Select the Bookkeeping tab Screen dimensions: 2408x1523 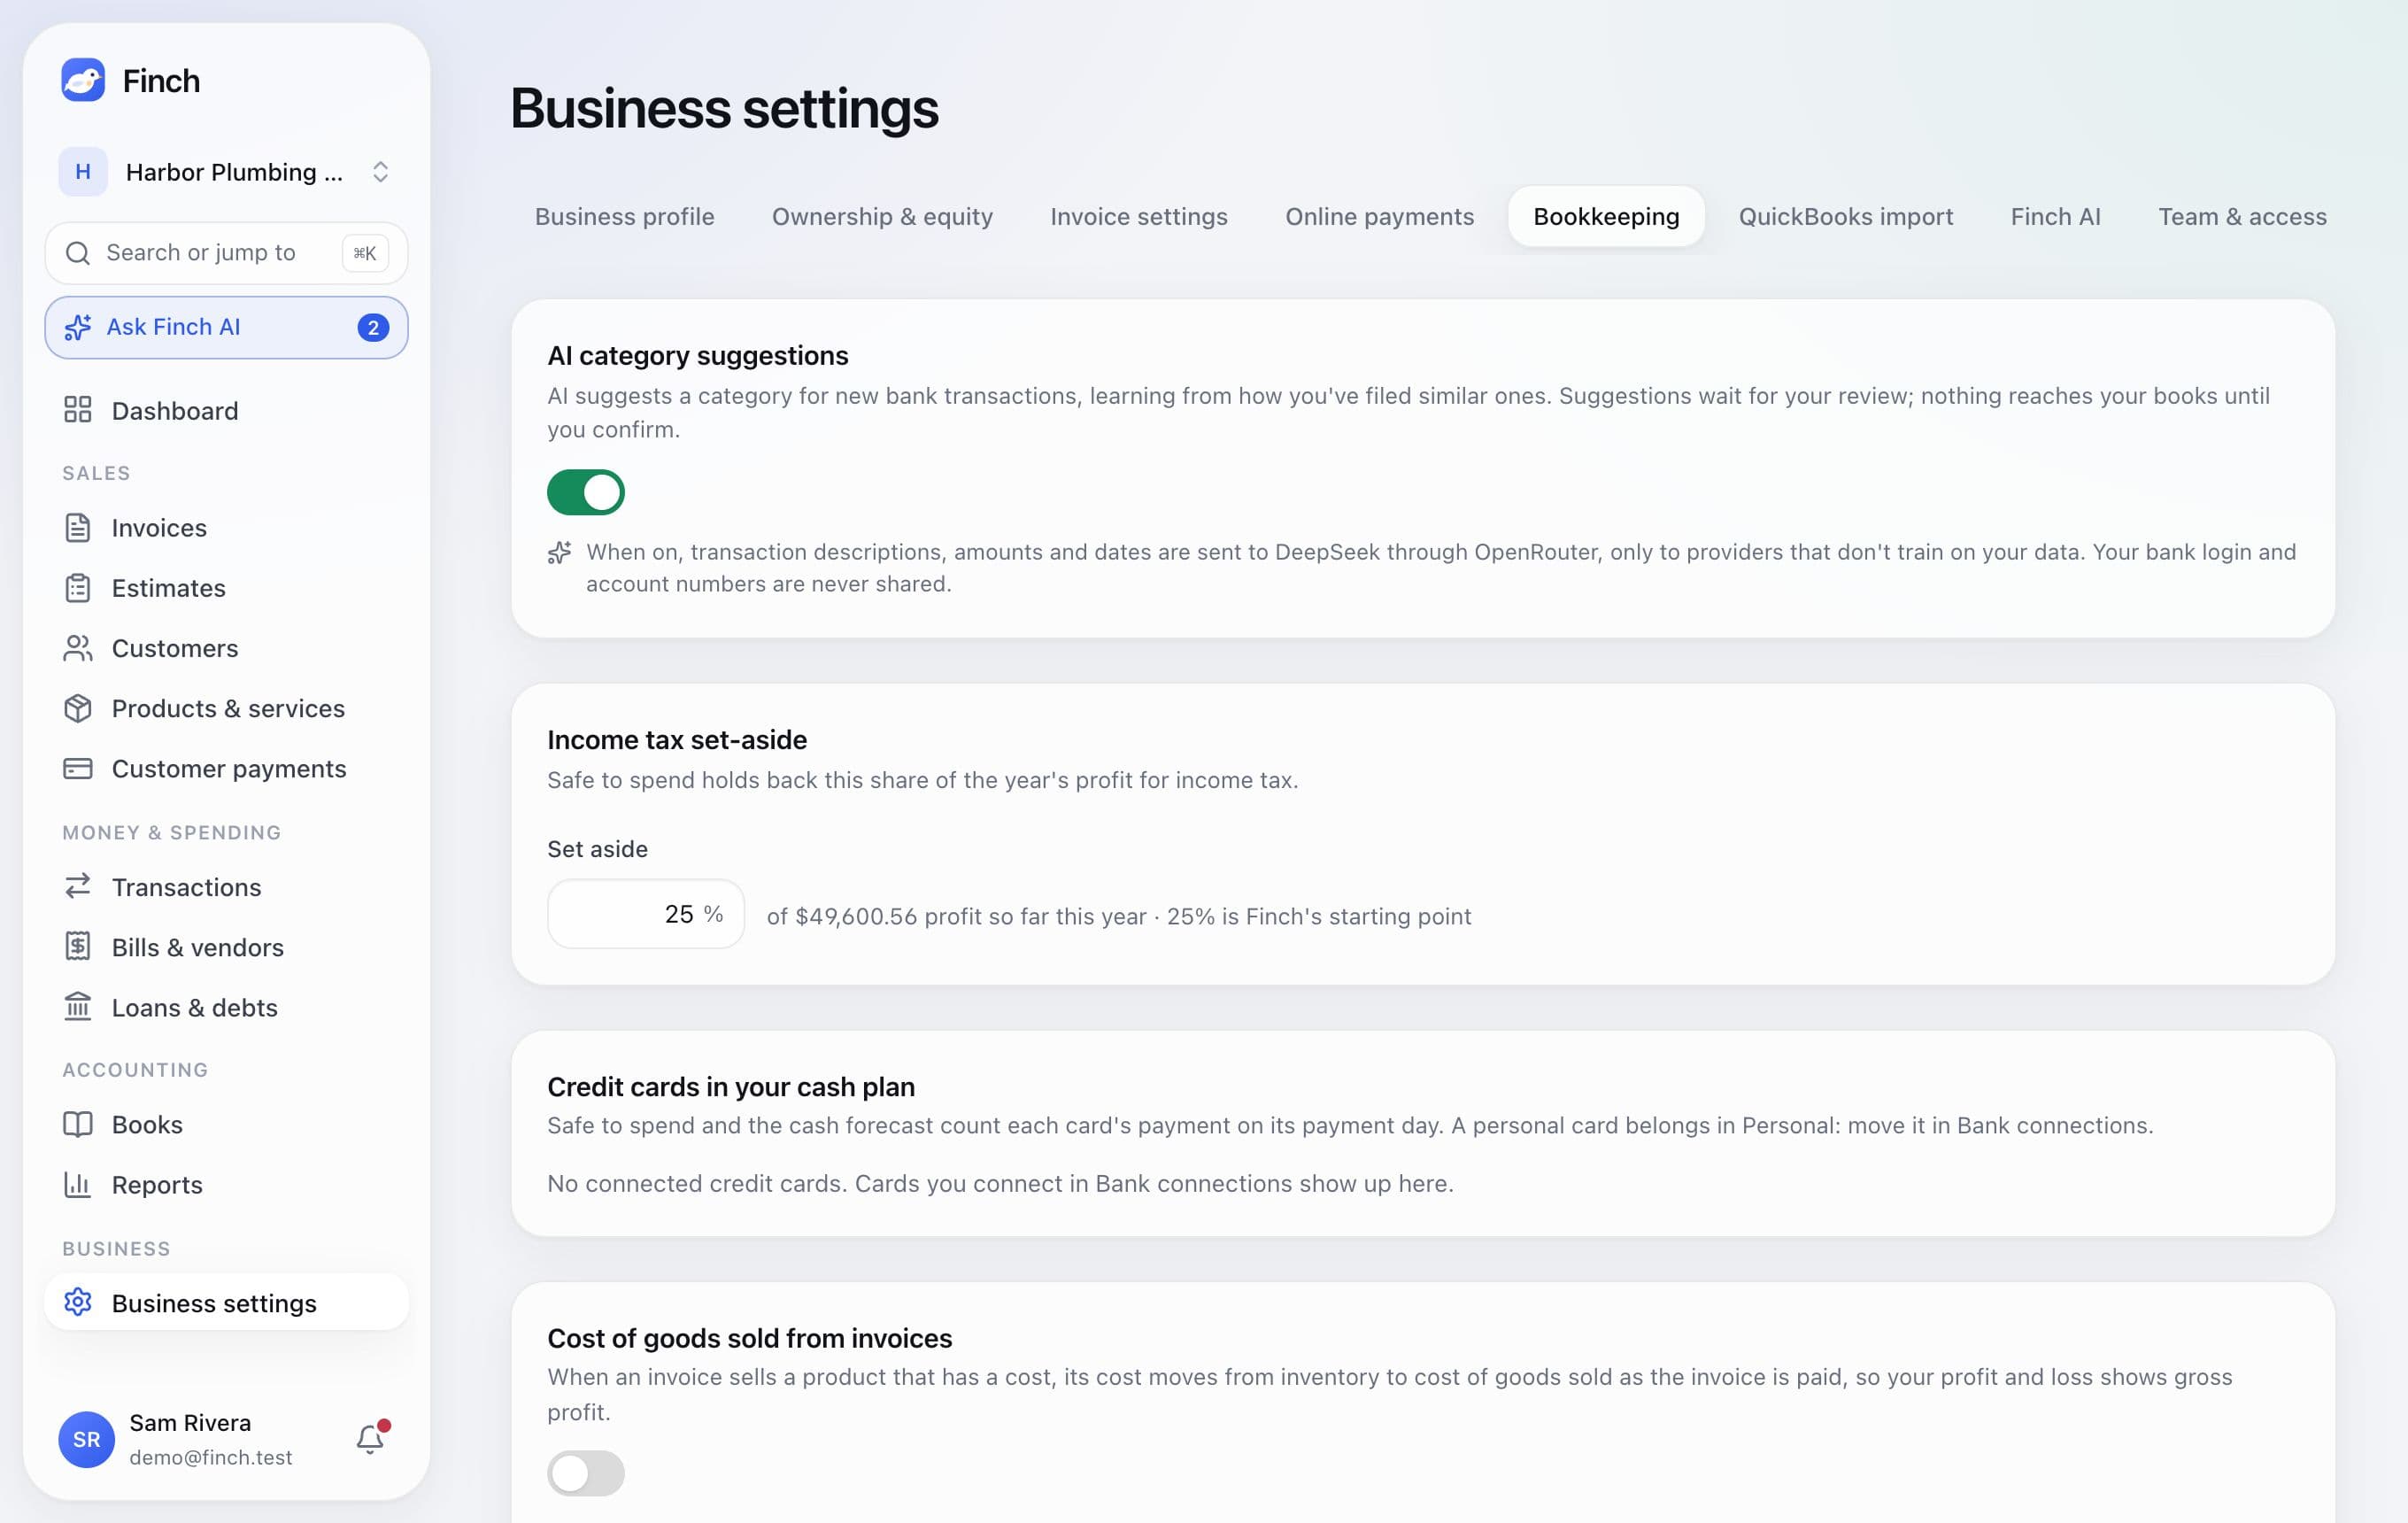1606,216
